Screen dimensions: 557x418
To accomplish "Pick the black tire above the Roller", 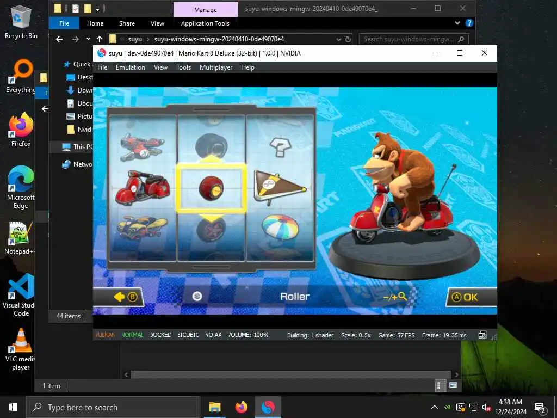I will (x=212, y=146).
